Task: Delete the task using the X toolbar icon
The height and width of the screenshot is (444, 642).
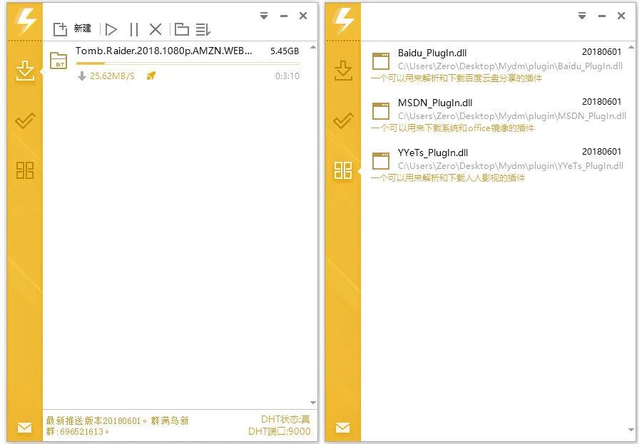Action: pyautogui.click(x=156, y=29)
